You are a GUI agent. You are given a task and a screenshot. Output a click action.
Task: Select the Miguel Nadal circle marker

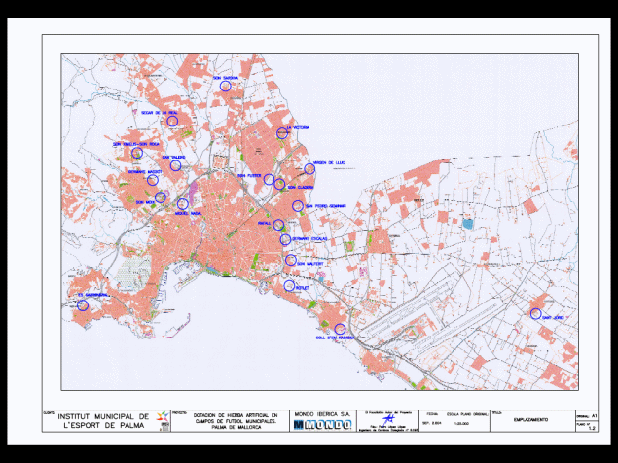182,204
